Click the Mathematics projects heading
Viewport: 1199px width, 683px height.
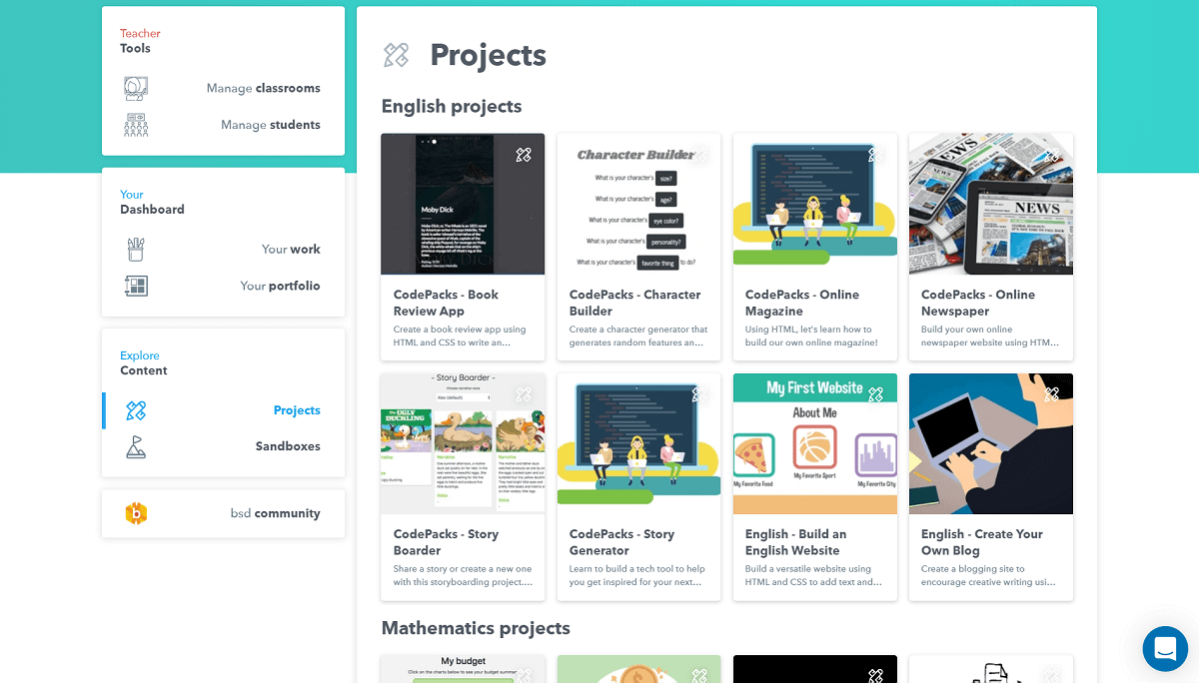click(476, 628)
